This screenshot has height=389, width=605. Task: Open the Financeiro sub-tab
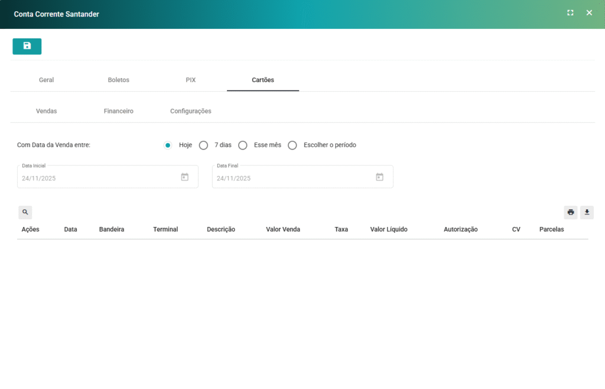pyautogui.click(x=118, y=111)
